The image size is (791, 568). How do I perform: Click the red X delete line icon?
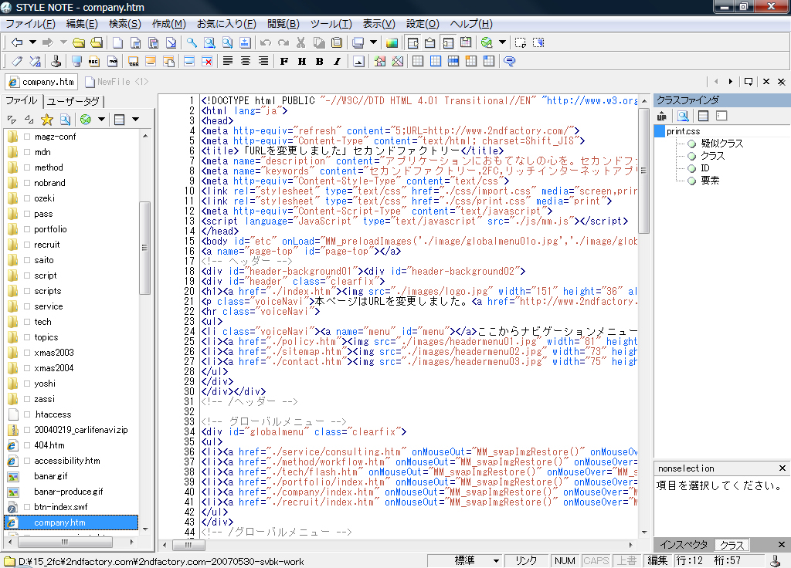(207, 62)
